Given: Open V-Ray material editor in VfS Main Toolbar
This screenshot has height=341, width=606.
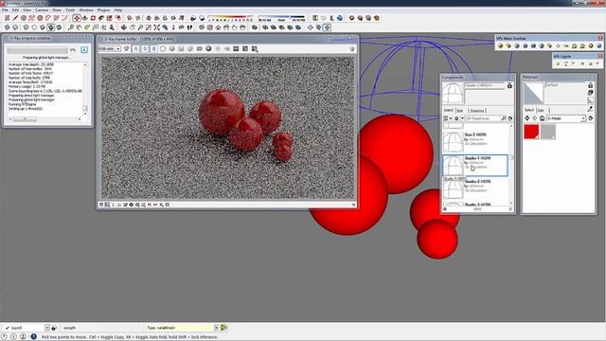Looking at the screenshot, I should click(x=500, y=45).
